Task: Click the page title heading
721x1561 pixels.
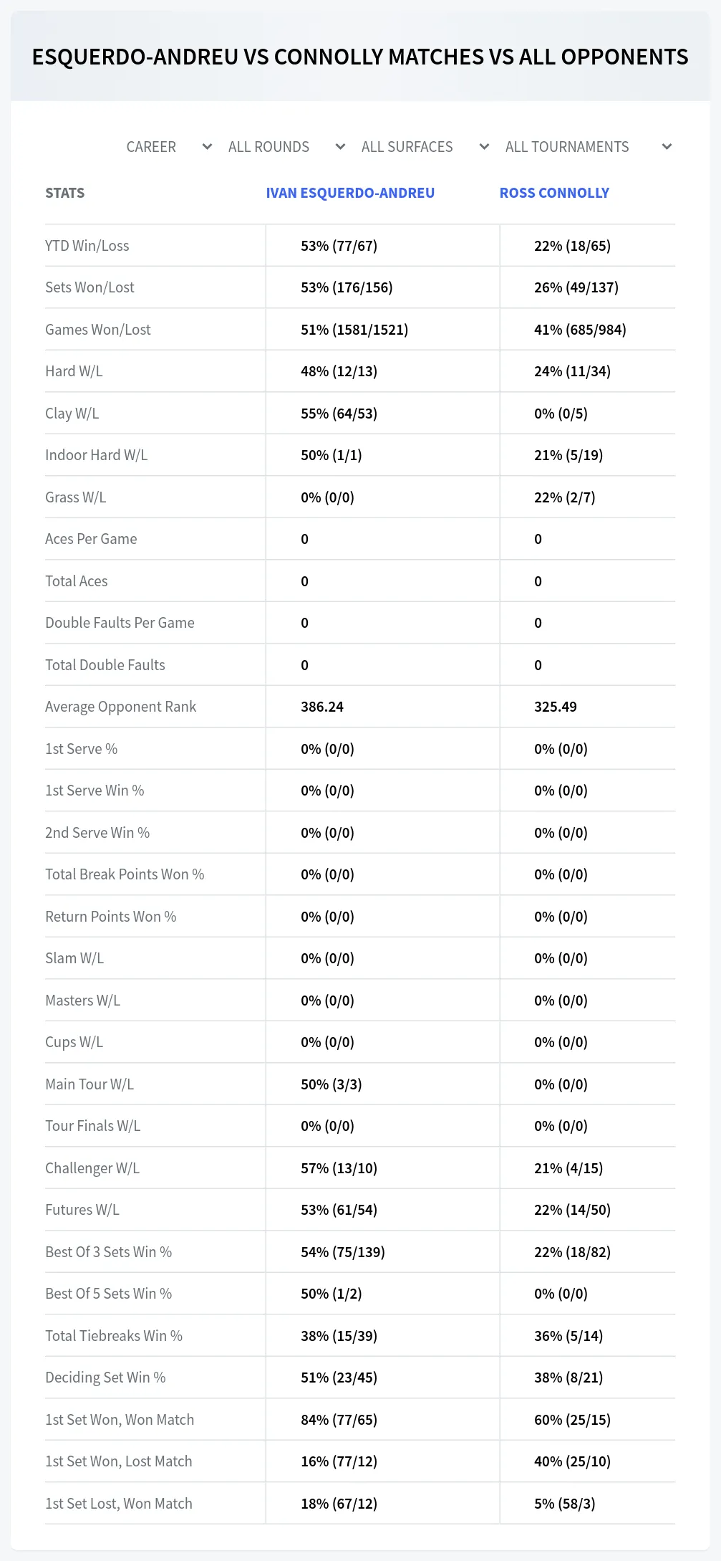Action: pyautogui.click(x=360, y=57)
